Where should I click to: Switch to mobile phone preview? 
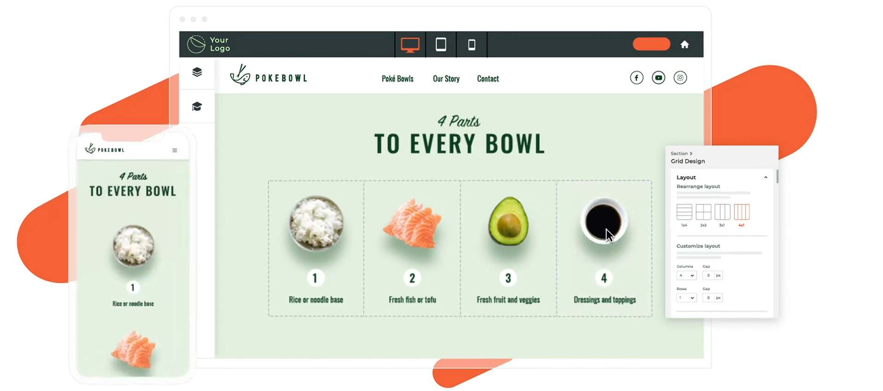click(x=471, y=45)
